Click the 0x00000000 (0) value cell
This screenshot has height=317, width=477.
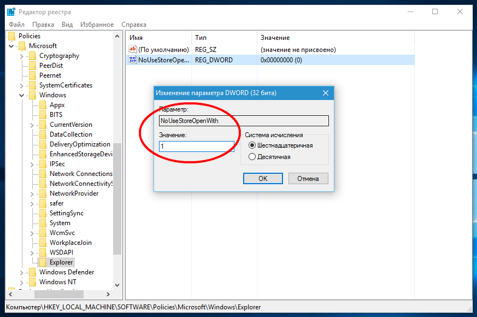pyautogui.click(x=281, y=60)
